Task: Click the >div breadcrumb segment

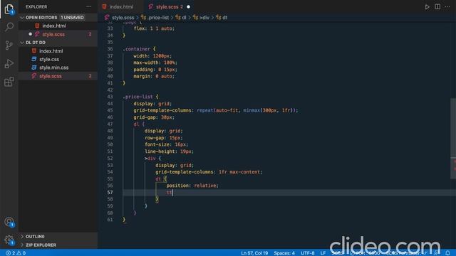Action: click(x=204, y=18)
